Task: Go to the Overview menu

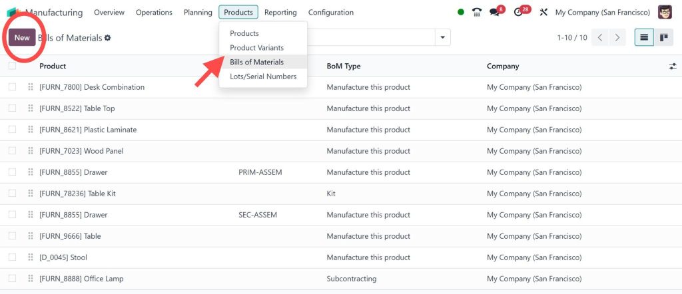Action: point(109,13)
